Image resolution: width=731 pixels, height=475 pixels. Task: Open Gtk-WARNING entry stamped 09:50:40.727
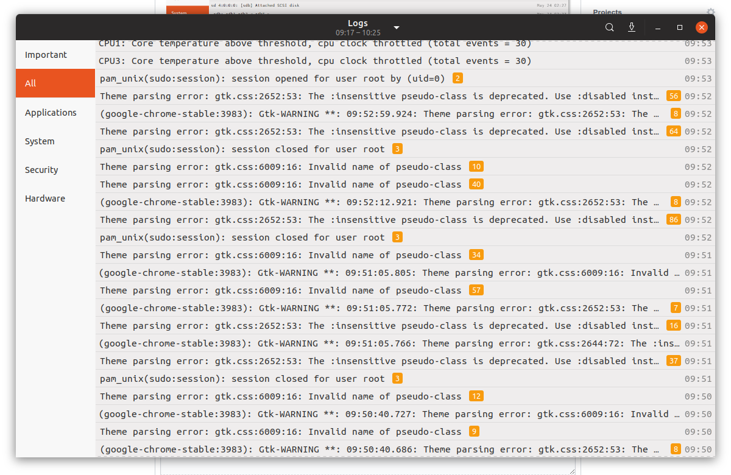coord(405,414)
